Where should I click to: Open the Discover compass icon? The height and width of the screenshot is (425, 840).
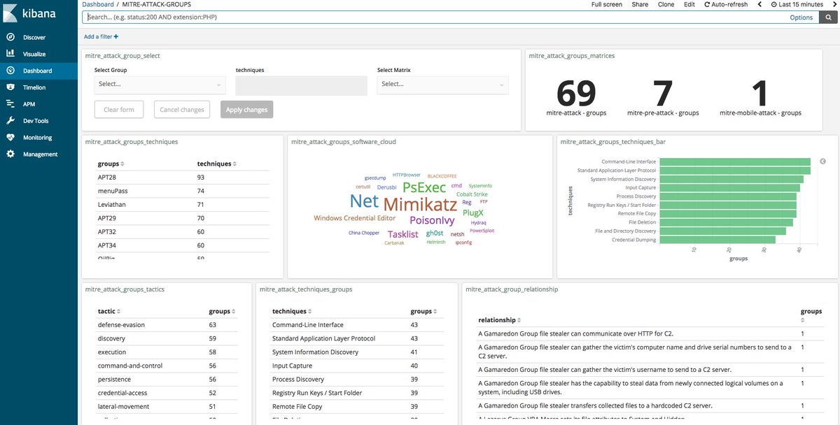click(10, 38)
